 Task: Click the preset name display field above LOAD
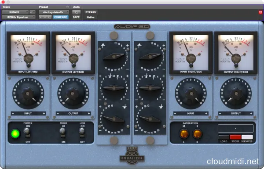[235, 128]
